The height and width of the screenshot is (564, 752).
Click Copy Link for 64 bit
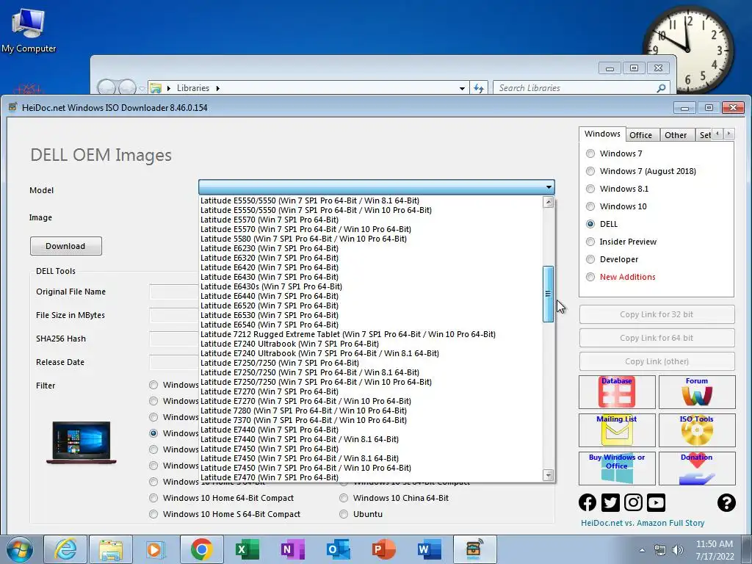657,338
